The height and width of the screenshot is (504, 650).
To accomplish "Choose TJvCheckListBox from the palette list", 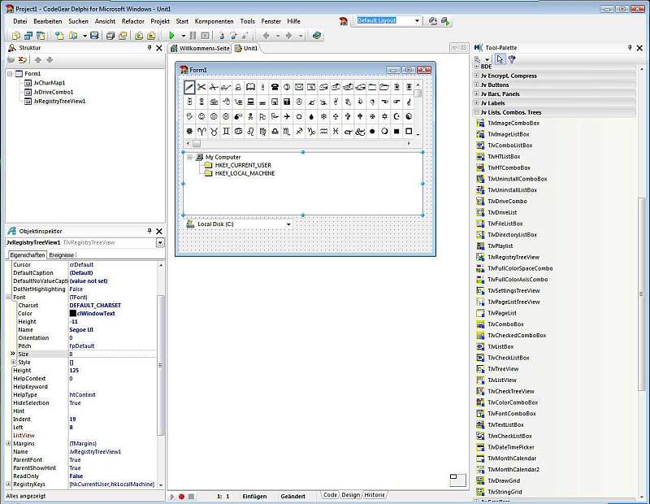I will pos(508,358).
